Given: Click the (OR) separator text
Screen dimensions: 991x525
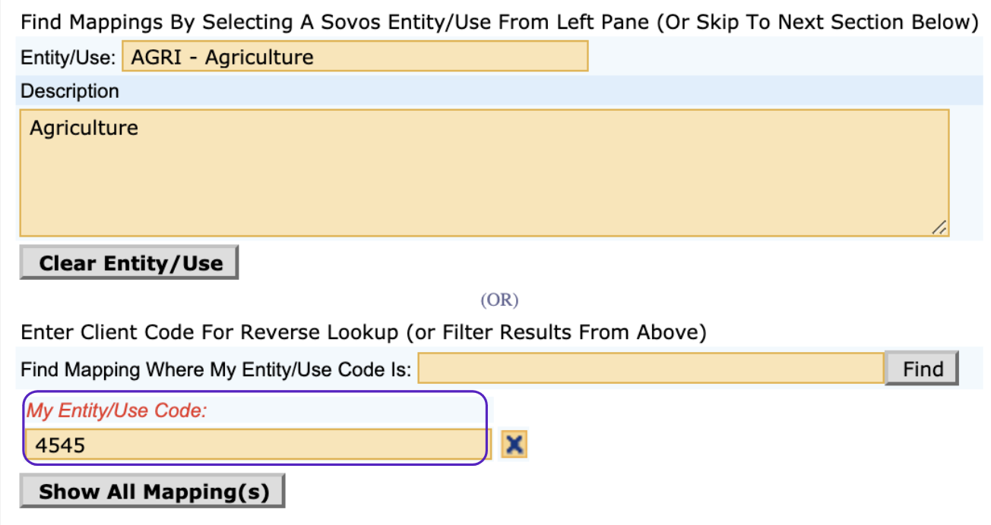Looking at the screenshot, I should (499, 300).
